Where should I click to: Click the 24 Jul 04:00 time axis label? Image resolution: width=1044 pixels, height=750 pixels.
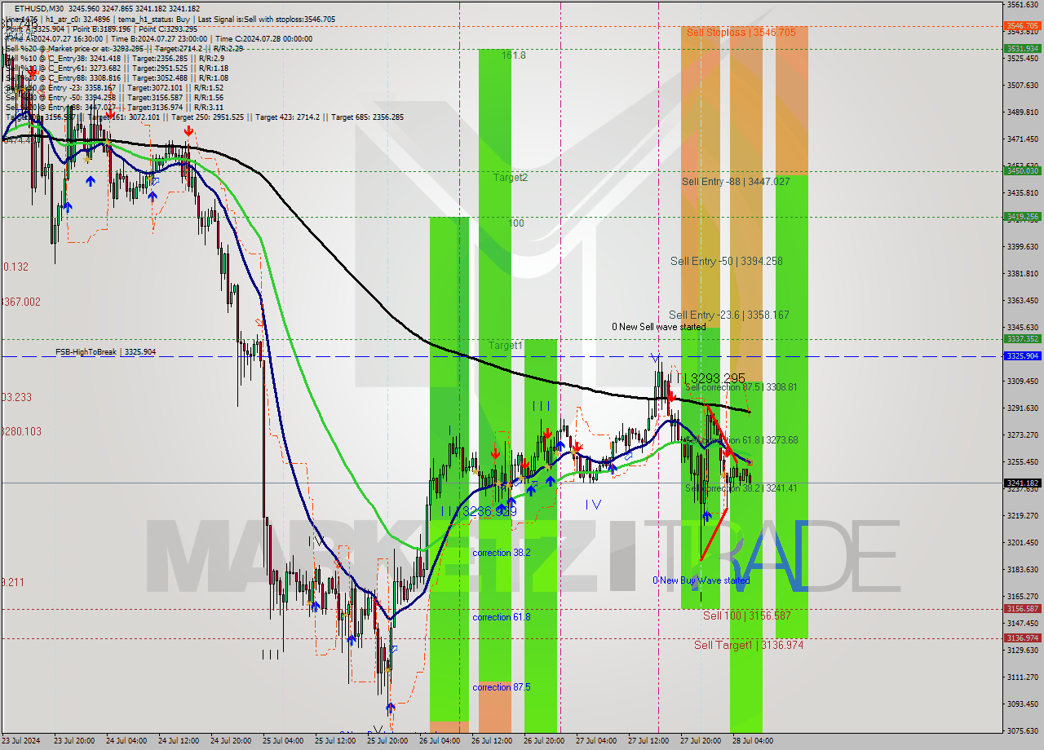pos(127,741)
